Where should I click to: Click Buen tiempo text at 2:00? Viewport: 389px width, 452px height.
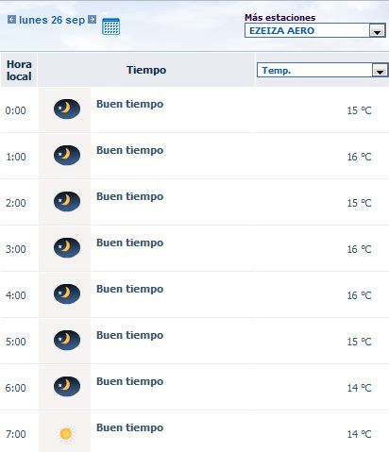click(x=129, y=196)
